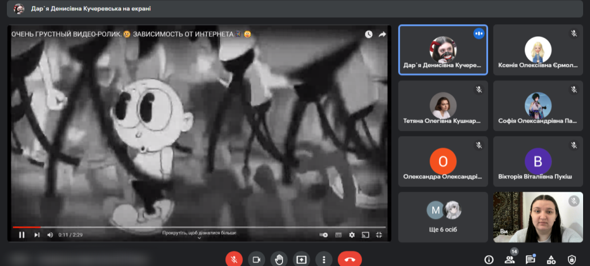
Task: Toggle the camera button in the call bar
Action: pyautogui.click(x=257, y=260)
